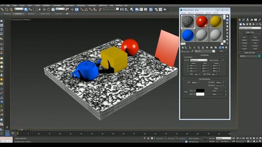This screenshot has height=147, width=262.
Task: Click Show Map in Viewport icon
Action: [x=216, y=48]
